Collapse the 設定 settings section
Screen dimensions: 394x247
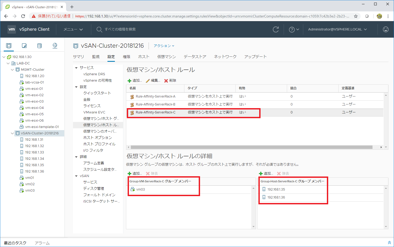(76, 87)
